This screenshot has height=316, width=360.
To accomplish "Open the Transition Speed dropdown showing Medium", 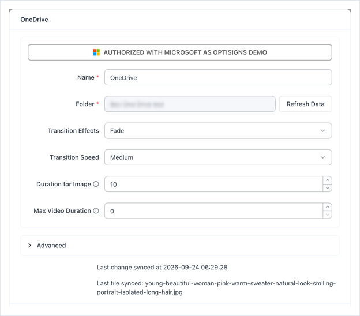I will click(x=218, y=157).
